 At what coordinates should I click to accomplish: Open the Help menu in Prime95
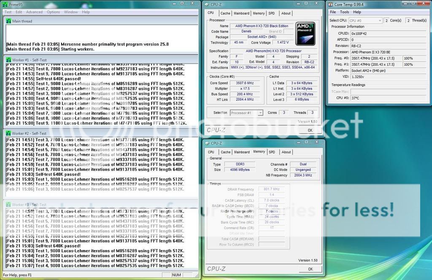[86, 12]
